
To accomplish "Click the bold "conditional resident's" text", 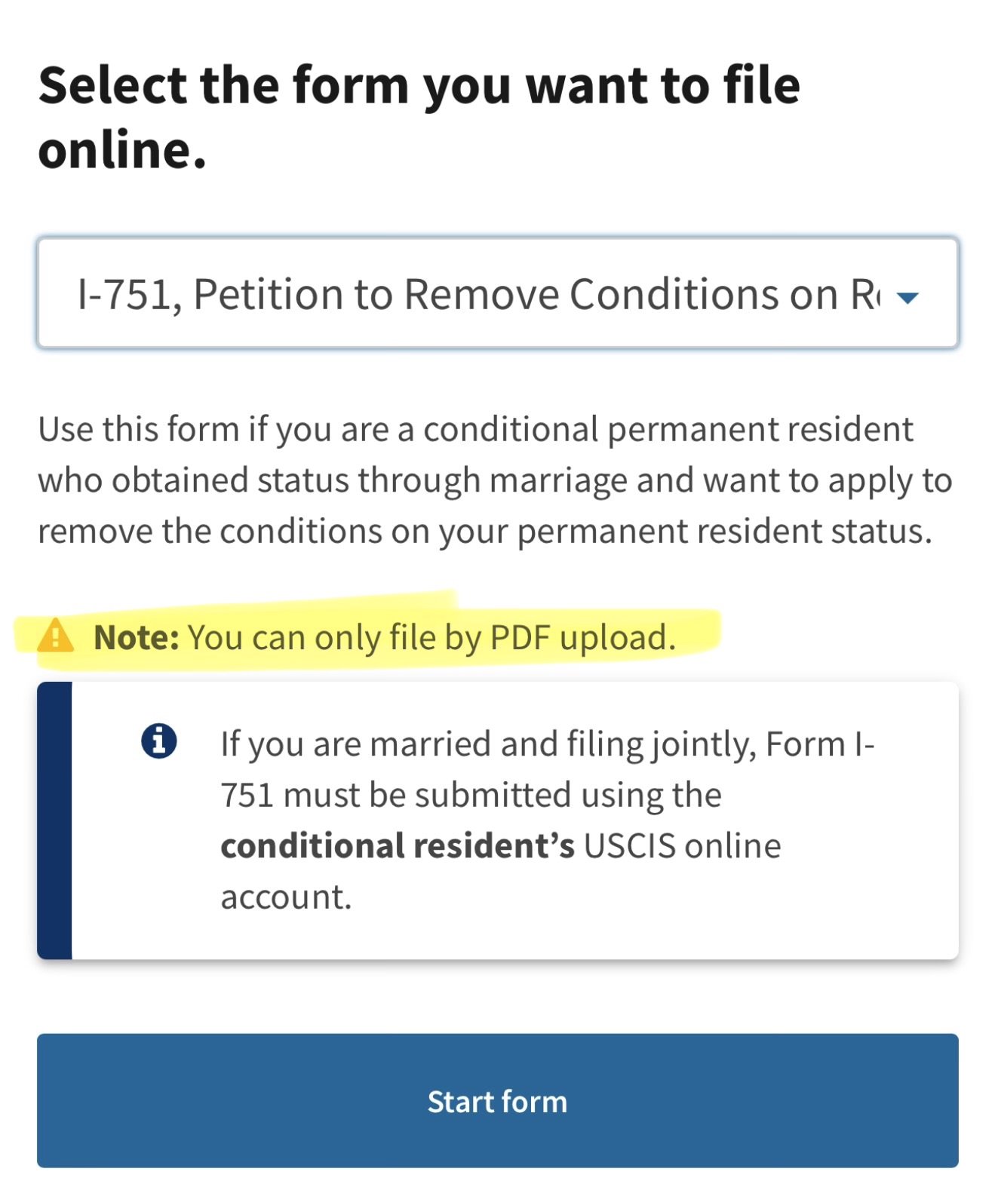I will (397, 846).
